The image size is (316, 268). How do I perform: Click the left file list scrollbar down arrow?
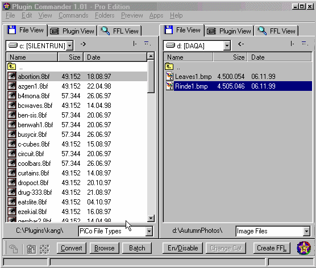click(151, 218)
